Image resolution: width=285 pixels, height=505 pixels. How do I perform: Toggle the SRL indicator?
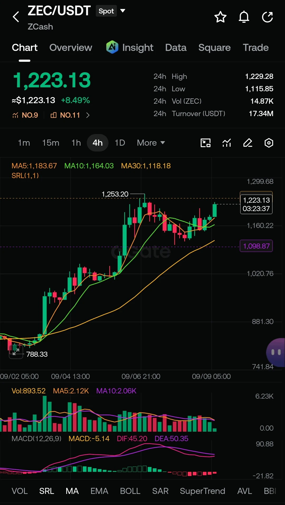[46, 491]
